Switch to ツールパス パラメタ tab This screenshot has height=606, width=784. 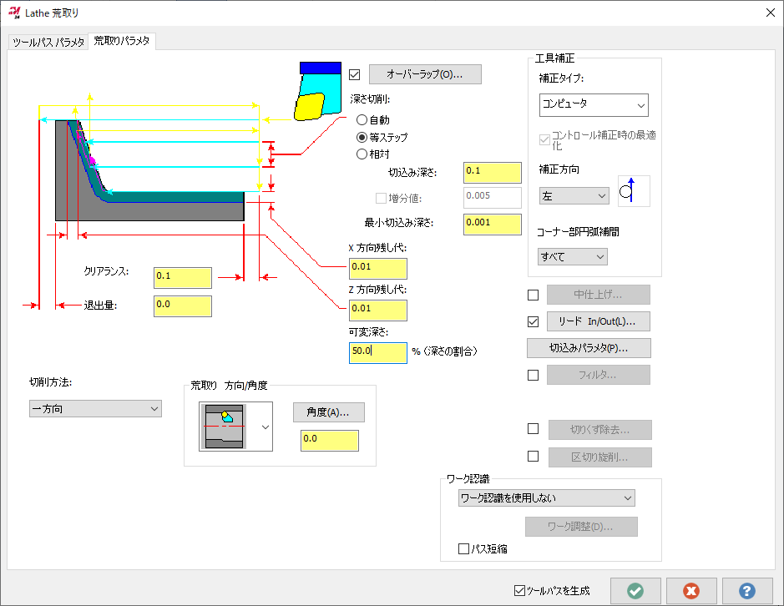coord(48,42)
